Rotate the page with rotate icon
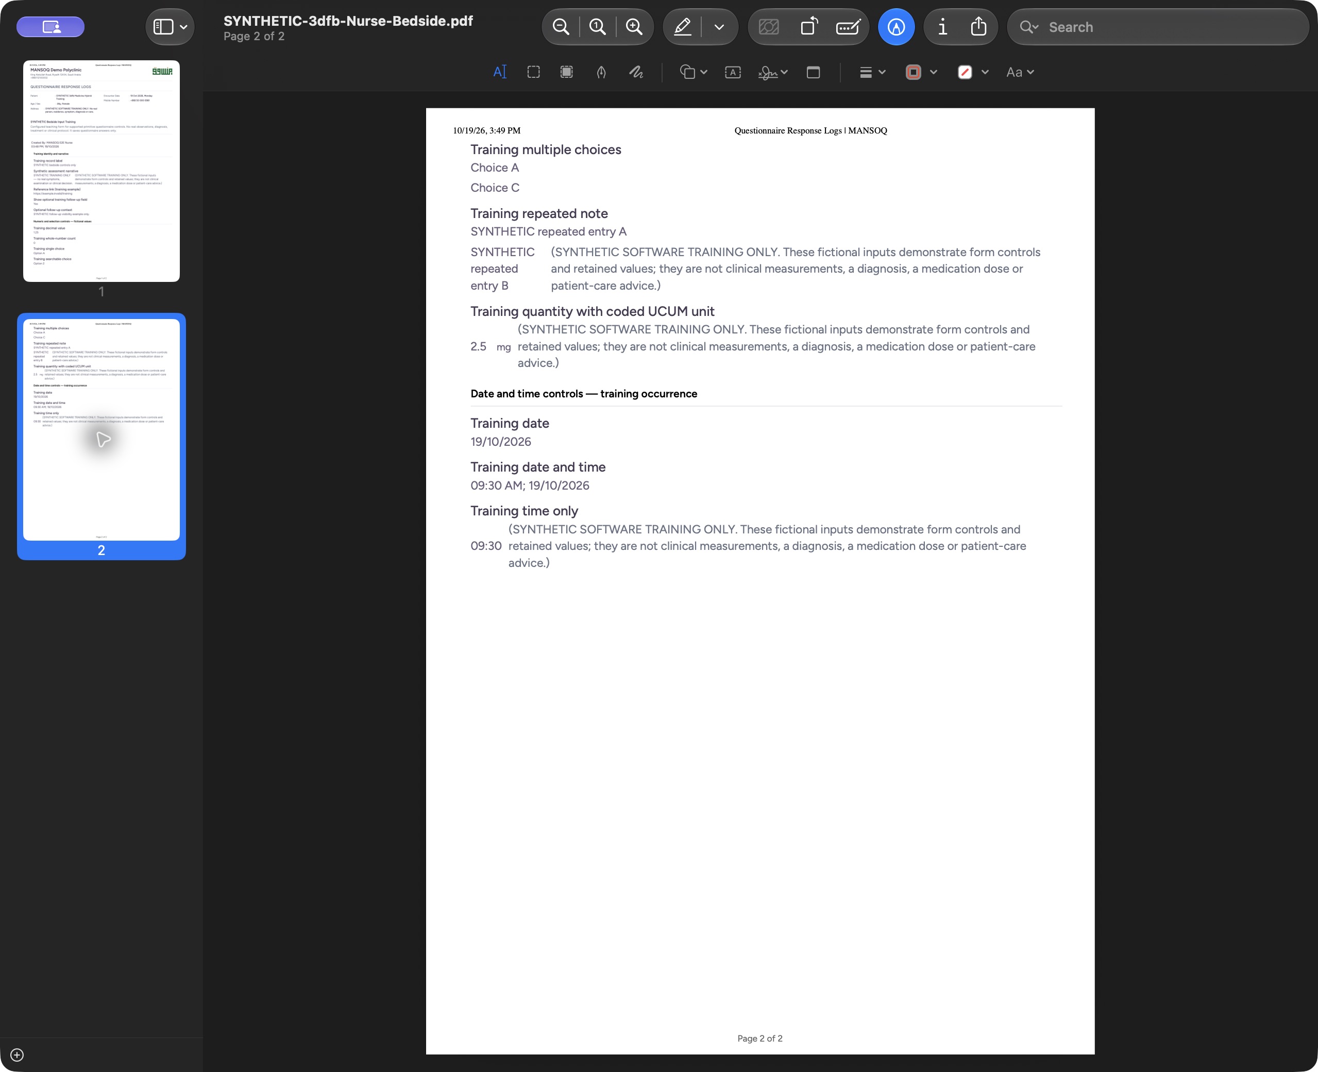 tap(809, 27)
